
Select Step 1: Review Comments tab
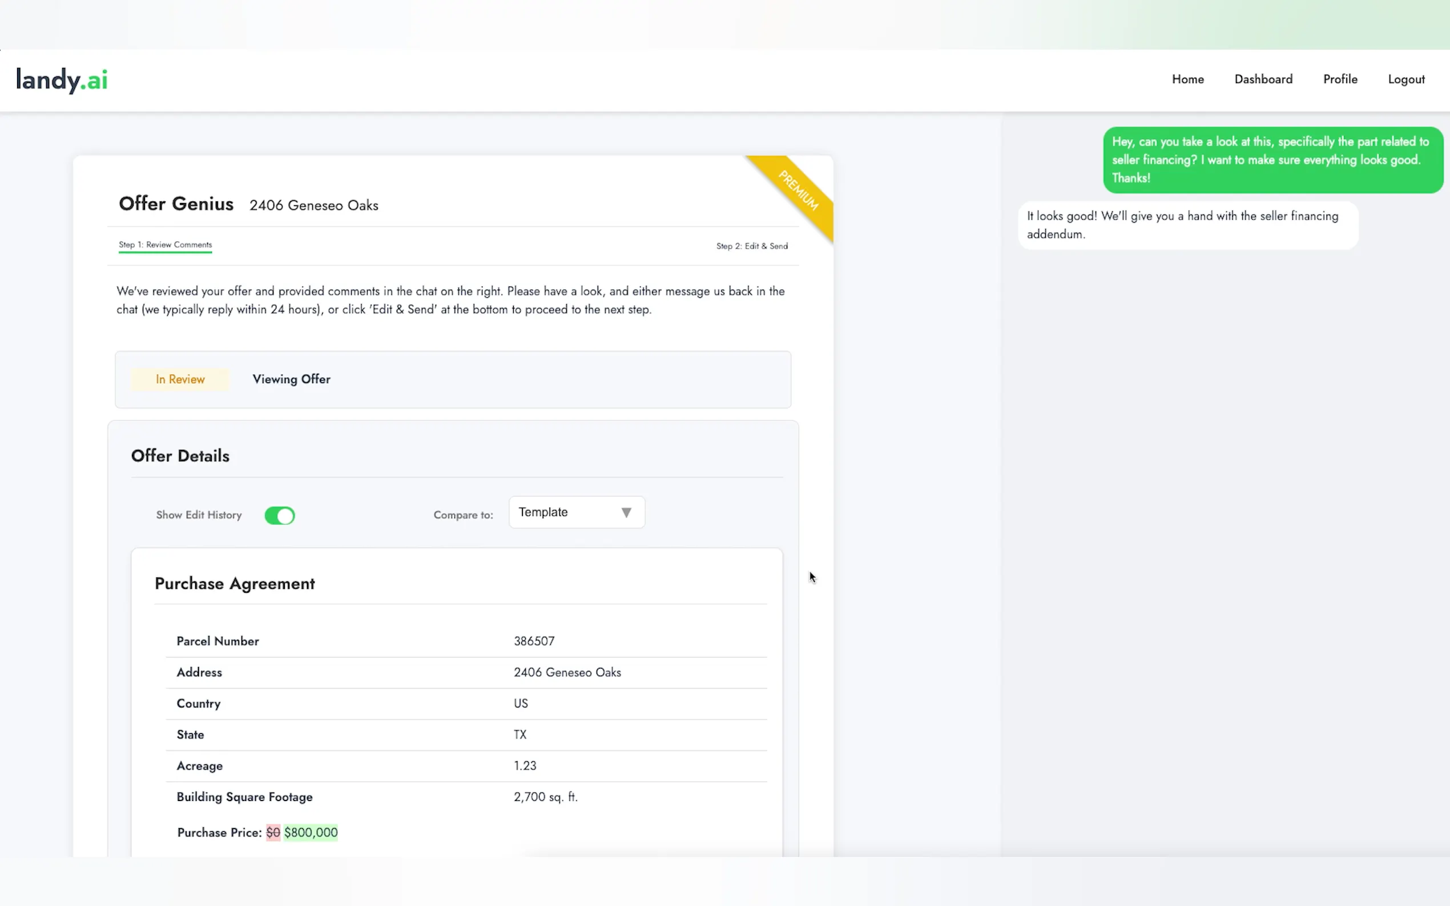165,245
